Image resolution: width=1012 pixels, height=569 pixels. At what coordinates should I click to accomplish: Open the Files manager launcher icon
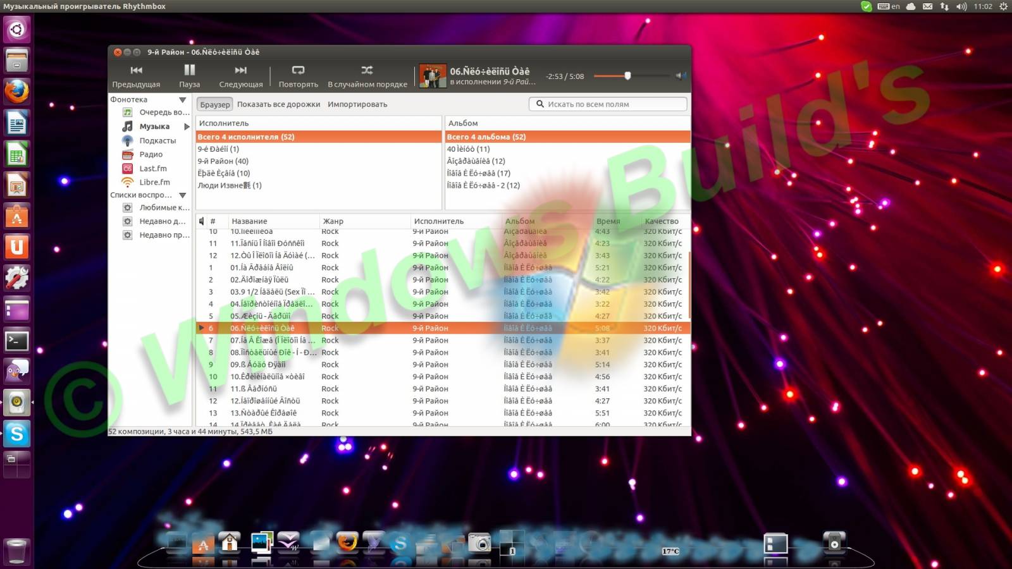(x=17, y=61)
